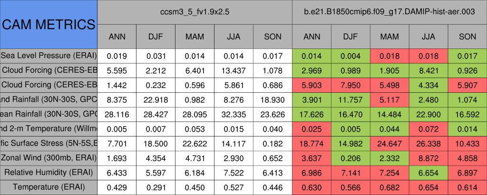Click the first ANN column header

[x=117, y=37]
